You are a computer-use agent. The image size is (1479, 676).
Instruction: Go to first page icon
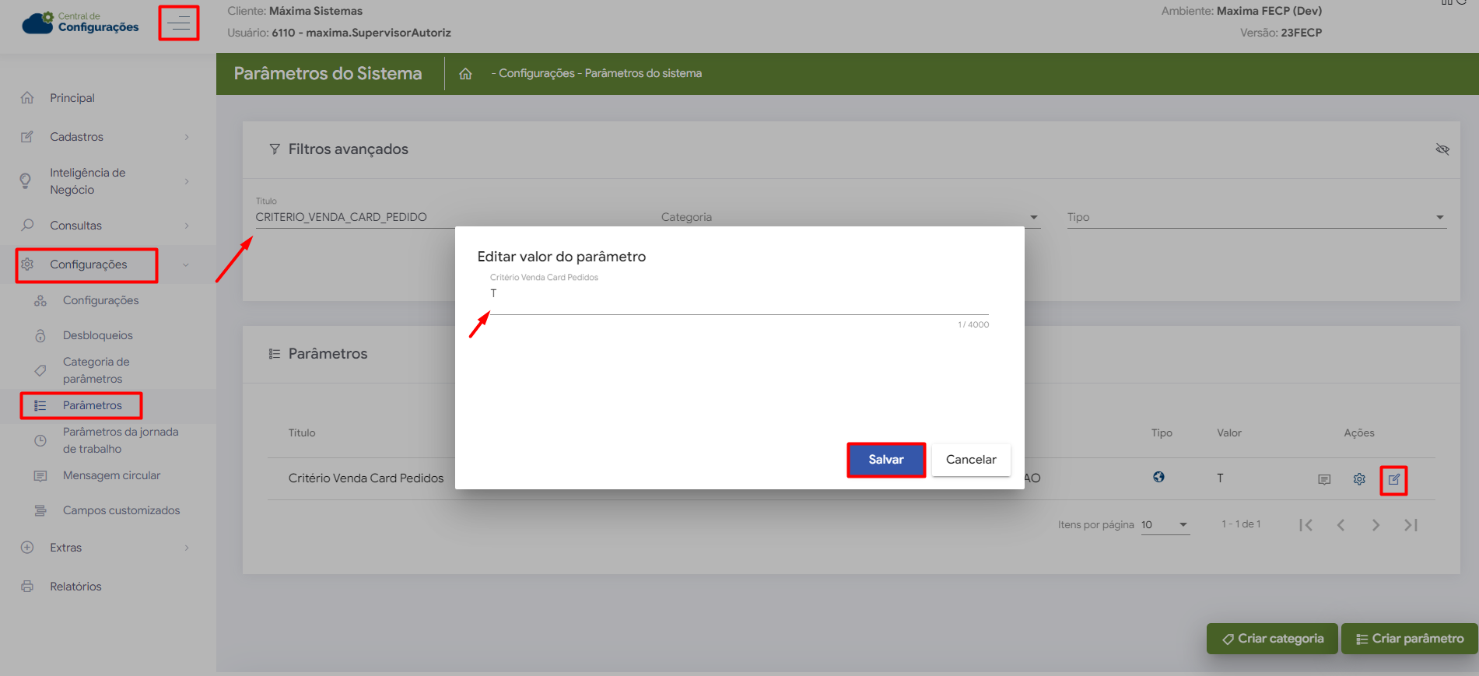pyautogui.click(x=1306, y=525)
